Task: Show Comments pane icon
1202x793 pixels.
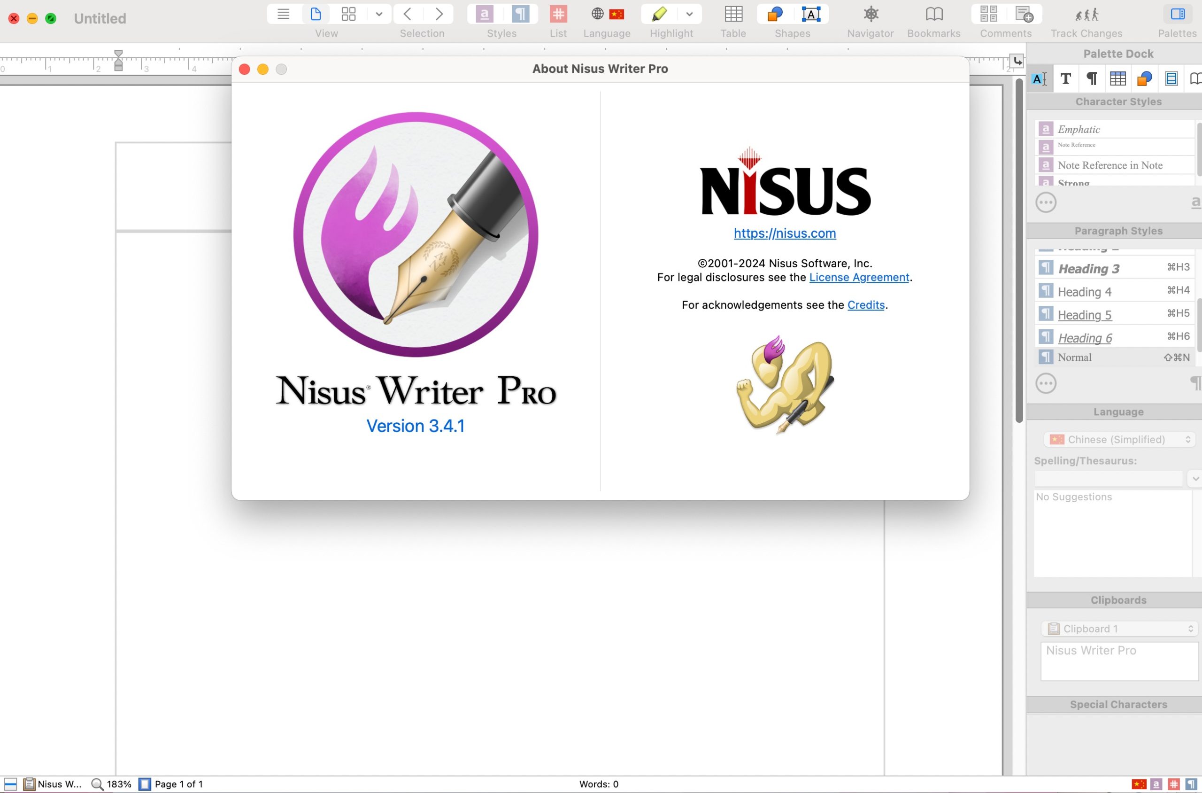Action: pyautogui.click(x=989, y=14)
